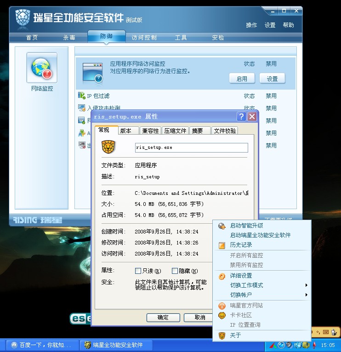Select the IP 包过滤 row icon
341x352 pixels.
pos(81,96)
